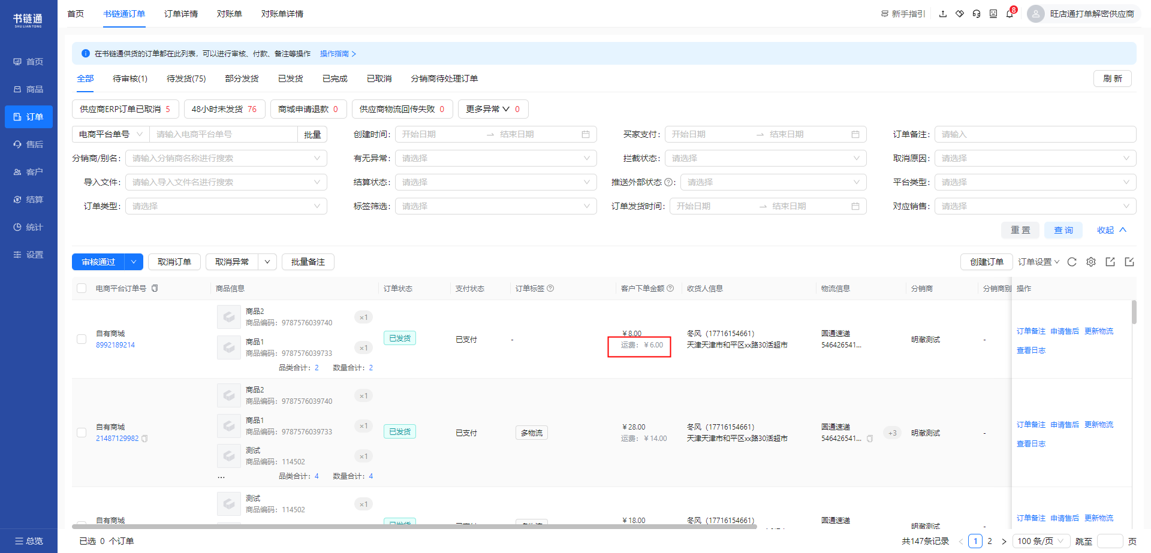This screenshot has width=1151, height=553.
Task: Switch to 待审核(1) tab
Action: [x=130, y=78]
